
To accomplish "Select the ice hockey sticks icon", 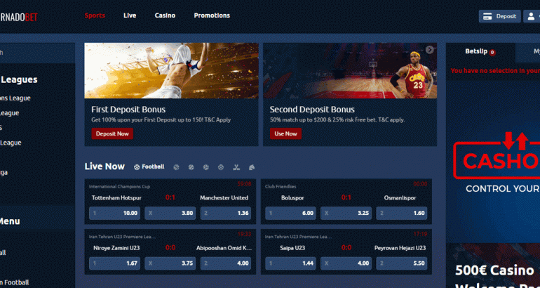I will [x=236, y=167].
